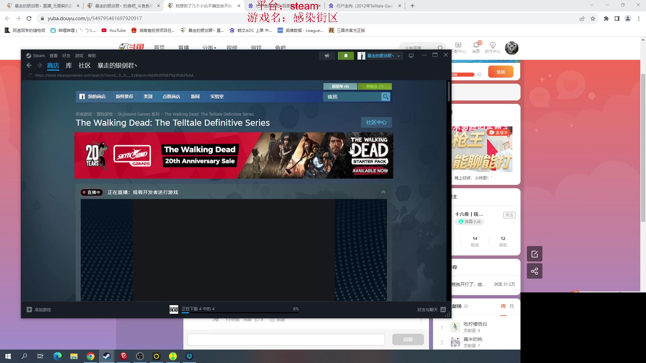This screenshot has height=363, width=646.
Task: Toggle 关注 to follow streamer 十六夜|咲
Action: (x=509, y=215)
